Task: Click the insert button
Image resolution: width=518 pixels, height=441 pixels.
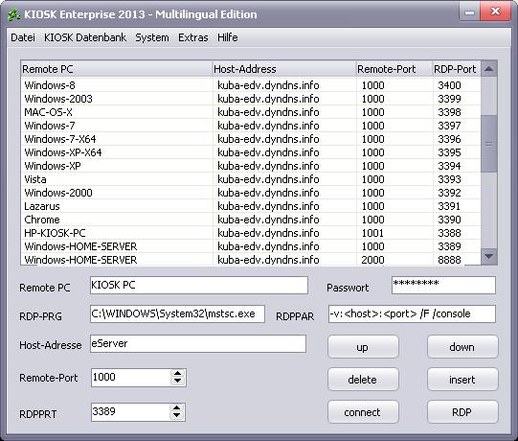Action: coord(462,379)
